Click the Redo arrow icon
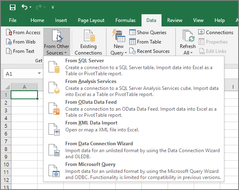This screenshot has height=190, width=239. pyautogui.click(x=39, y=7)
